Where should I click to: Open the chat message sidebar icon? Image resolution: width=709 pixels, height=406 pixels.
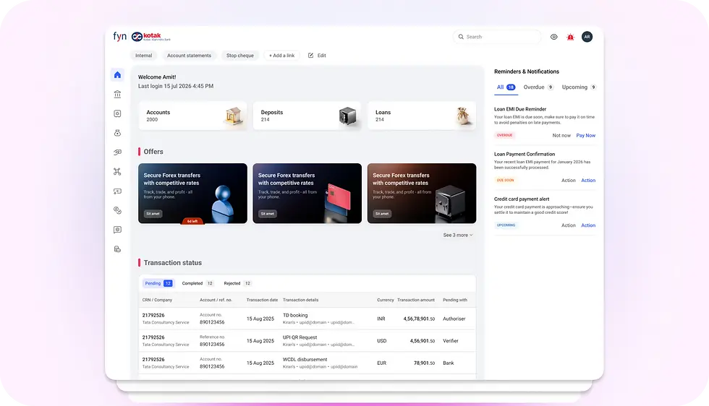117,230
